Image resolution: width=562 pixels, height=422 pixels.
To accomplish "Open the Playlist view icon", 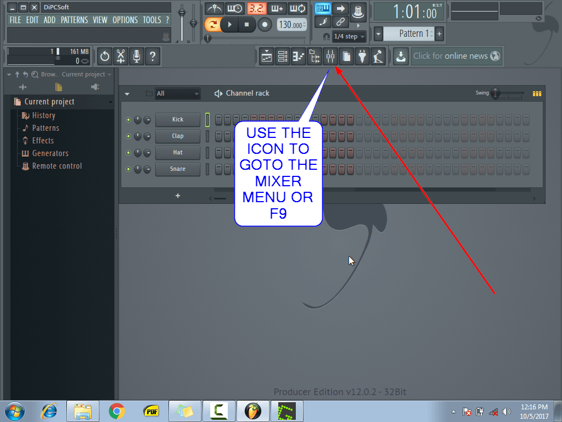I will coord(267,57).
